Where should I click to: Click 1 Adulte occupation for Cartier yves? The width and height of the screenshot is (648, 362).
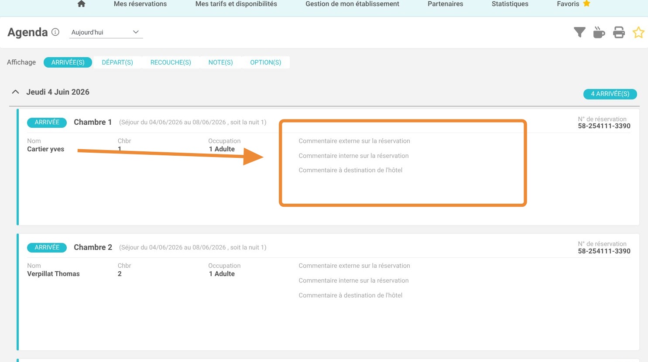point(222,149)
